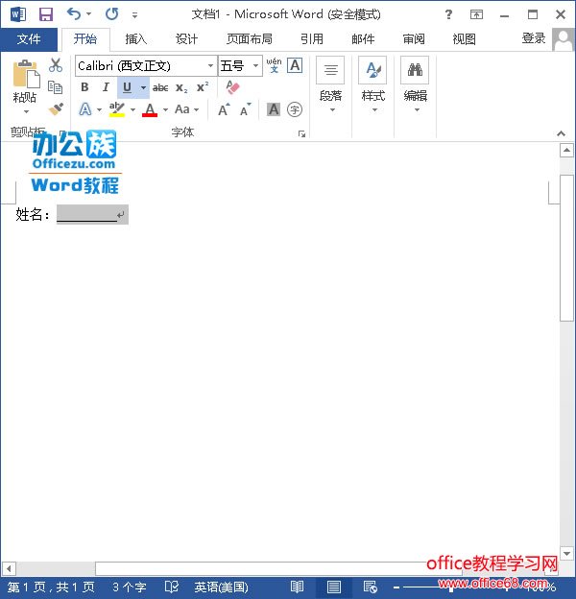Switch to the 视图 tab
Viewport: 576px width, 599px height.
point(464,39)
